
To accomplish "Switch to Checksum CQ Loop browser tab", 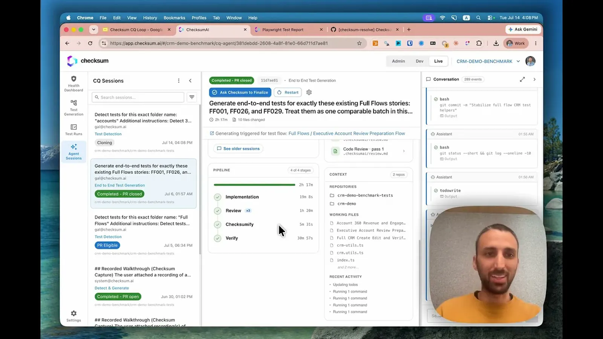I will [136, 30].
